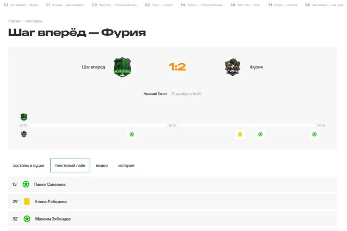347x231 pixels.
Task: Open календарь breadcrumb link
Action: click(34, 21)
